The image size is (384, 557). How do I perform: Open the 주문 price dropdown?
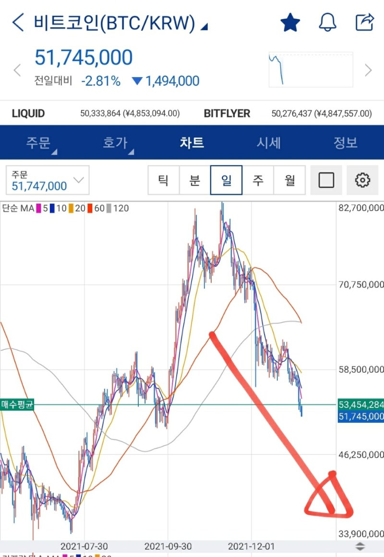click(x=48, y=180)
